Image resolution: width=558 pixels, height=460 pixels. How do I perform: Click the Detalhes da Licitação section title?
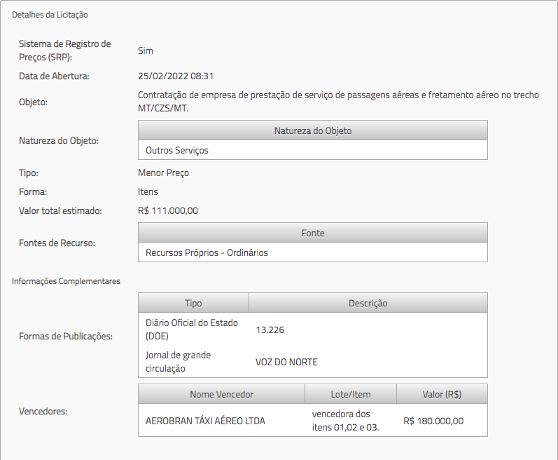(50, 14)
